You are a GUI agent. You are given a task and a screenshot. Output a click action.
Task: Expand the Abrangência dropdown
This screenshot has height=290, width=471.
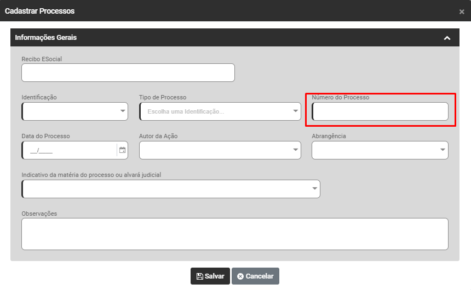pos(380,150)
